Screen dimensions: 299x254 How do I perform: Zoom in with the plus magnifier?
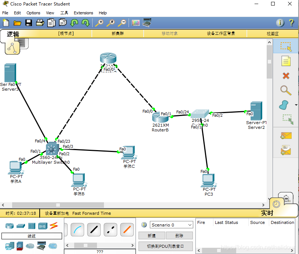click(99, 23)
